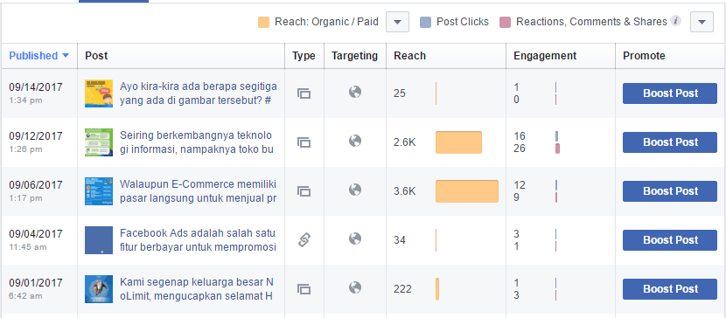Open the engagement metrics dropdown arrow
Image resolution: width=726 pixels, height=318 pixels.
(702, 22)
